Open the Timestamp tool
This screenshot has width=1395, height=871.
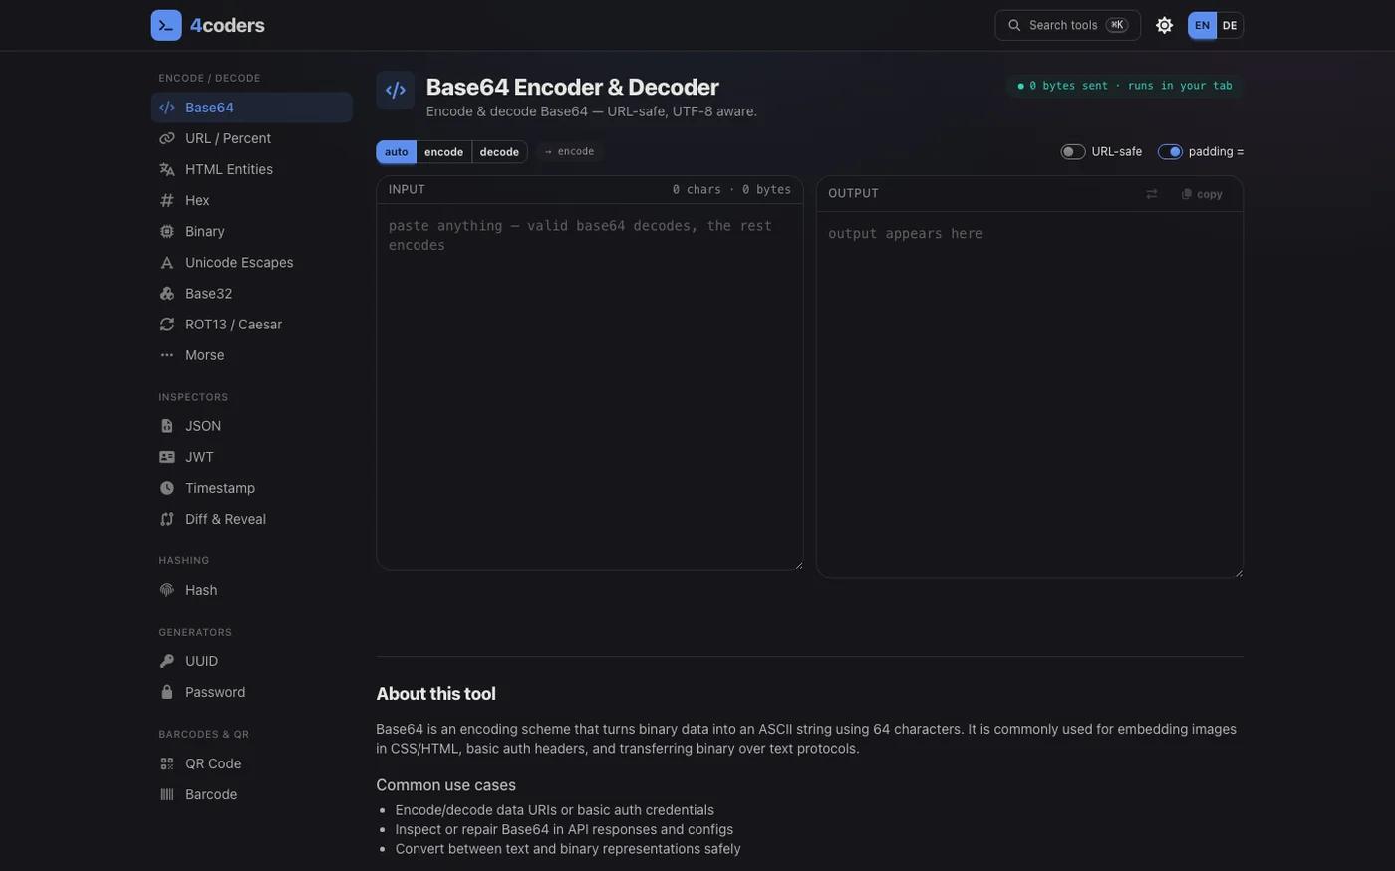[251, 487]
